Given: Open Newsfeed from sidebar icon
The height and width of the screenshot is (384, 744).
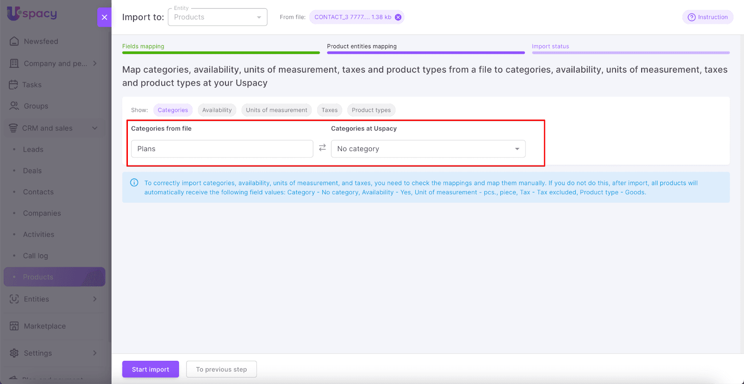Looking at the screenshot, I should pos(14,41).
